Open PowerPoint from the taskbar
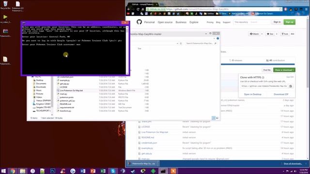The width and height of the screenshot is (310, 174). pyautogui.click(x=93, y=171)
